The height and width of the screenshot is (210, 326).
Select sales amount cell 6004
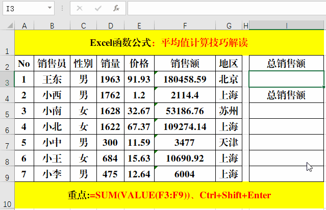pyautogui.click(x=185, y=174)
